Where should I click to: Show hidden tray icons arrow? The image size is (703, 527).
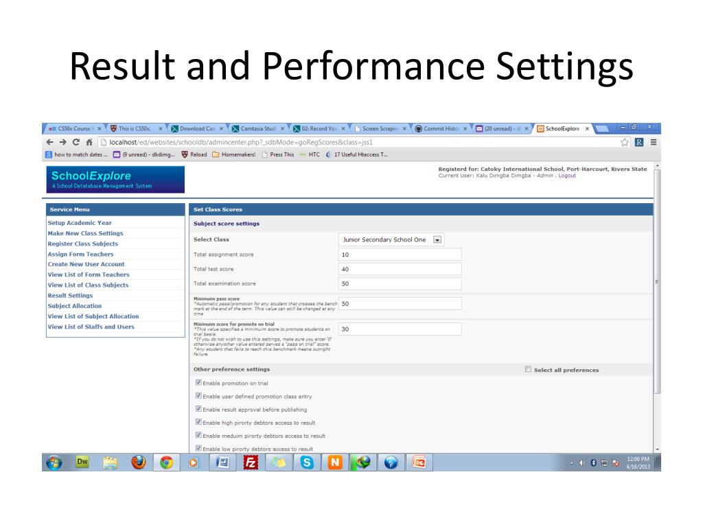click(x=571, y=463)
